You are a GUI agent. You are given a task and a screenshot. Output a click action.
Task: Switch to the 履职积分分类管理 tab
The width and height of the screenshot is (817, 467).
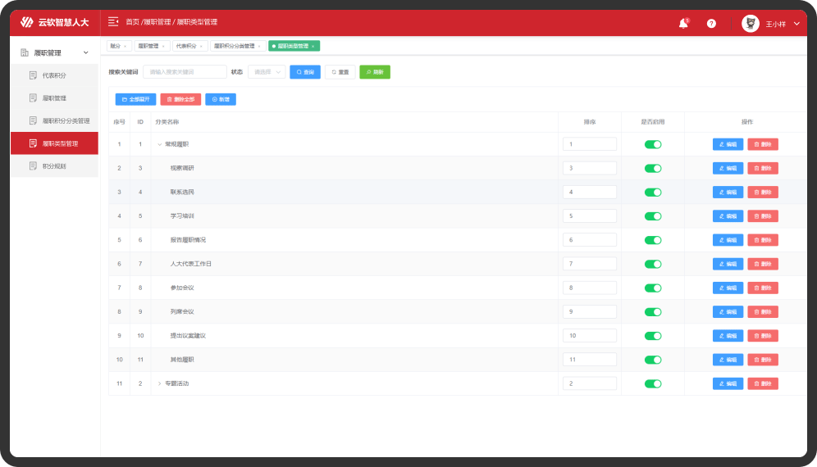[234, 47]
